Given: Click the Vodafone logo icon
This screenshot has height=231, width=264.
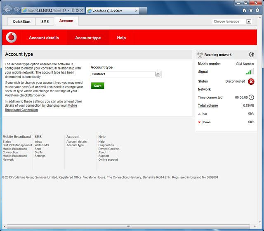Looking at the screenshot, I should coord(11,38).
